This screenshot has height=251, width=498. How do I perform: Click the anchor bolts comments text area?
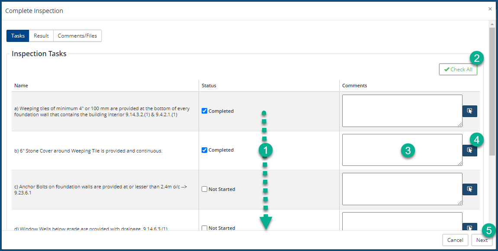point(402,189)
